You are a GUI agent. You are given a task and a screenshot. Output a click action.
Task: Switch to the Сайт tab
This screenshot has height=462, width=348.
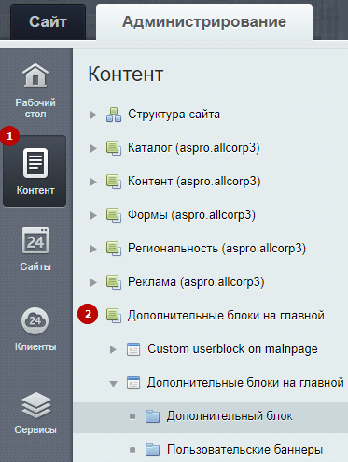tap(48, 22)
